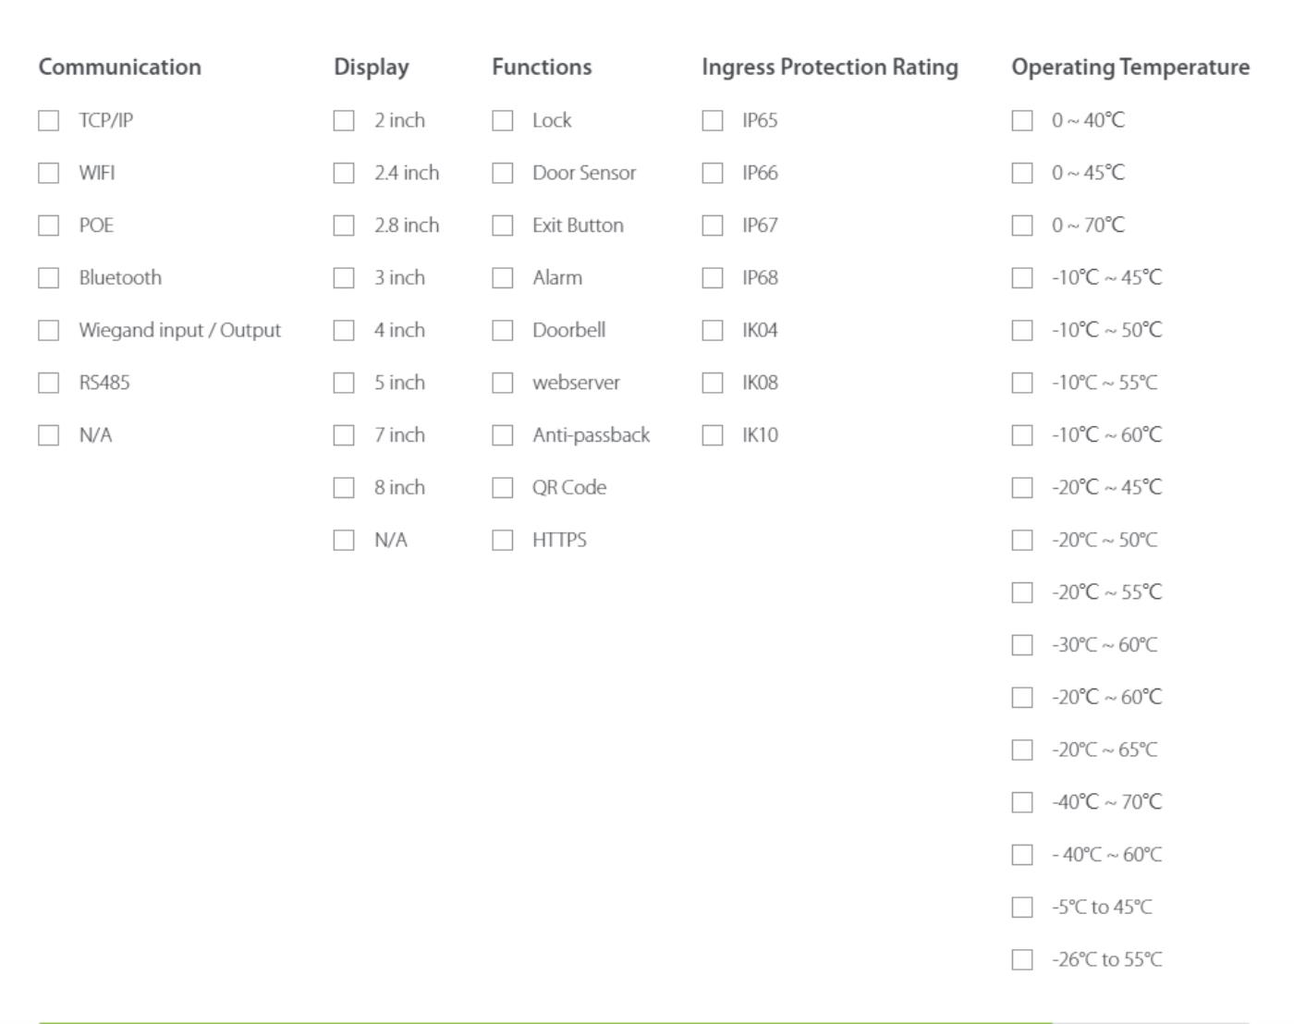Select the Anti-passback checkbox
The width and height of the screenshot is (1294, 1024).
[x=503, y=435]
